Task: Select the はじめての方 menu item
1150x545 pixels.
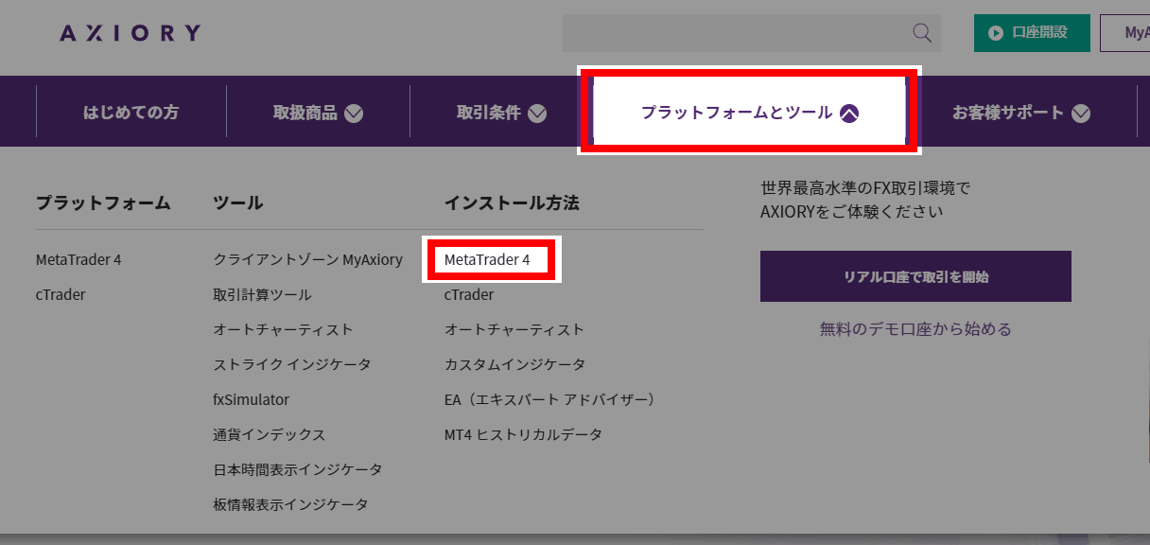Action: click(131, 112)
